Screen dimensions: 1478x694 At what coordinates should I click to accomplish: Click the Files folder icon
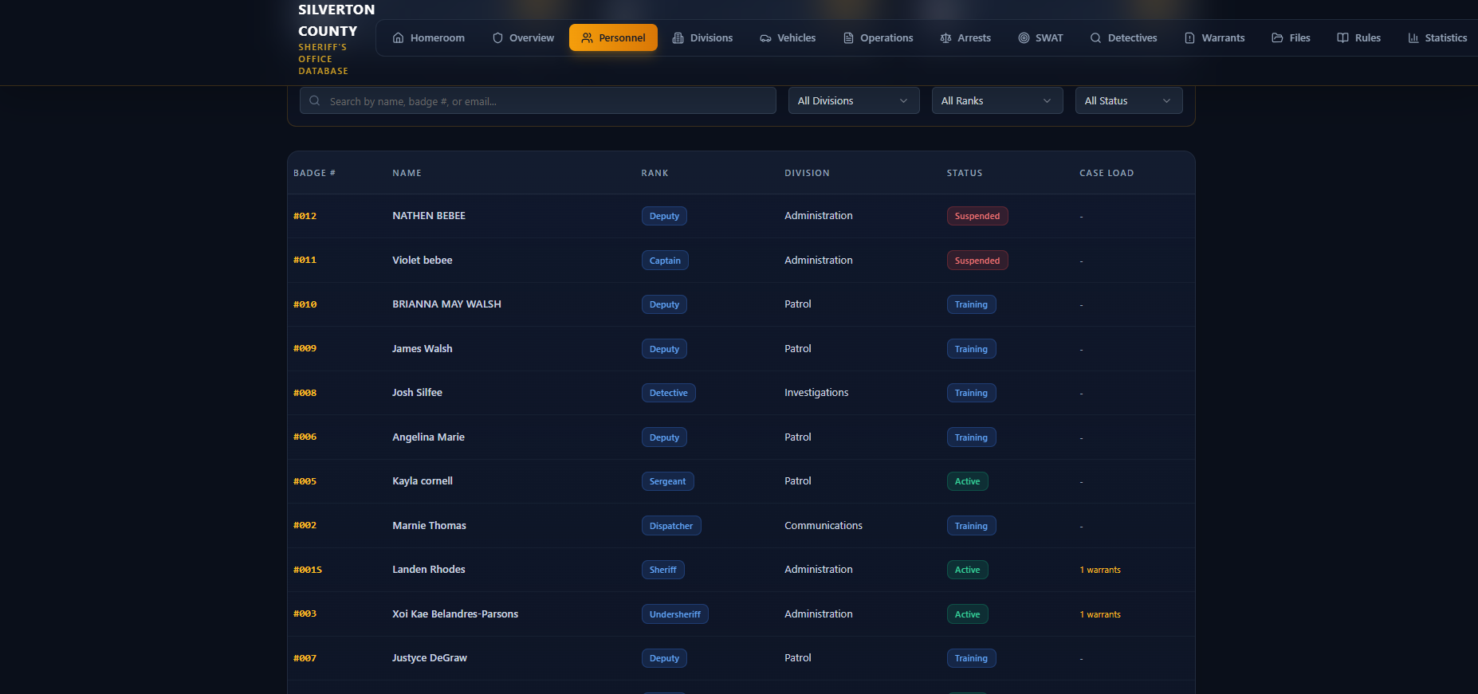pyautogui.click(x=1277, y=37)
